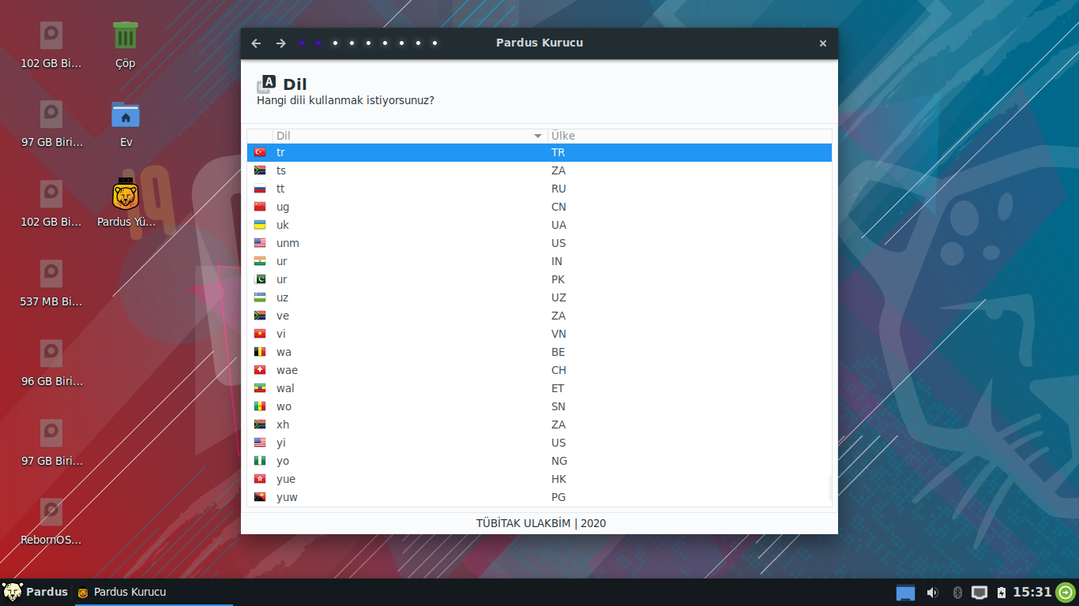Select the language code tt
Screen dimensions: 1079x606
(280, 189)
